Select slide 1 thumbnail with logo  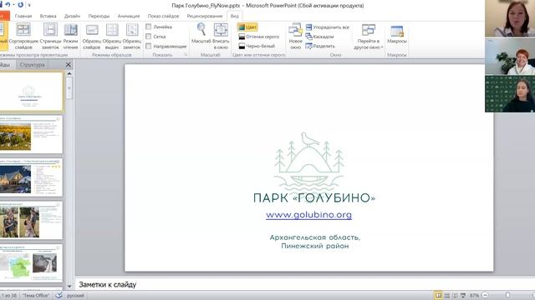pos(31,92)
